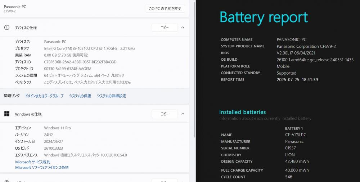Select the BIOS value V2.00L17 06/04/2021

coord(296,53)
